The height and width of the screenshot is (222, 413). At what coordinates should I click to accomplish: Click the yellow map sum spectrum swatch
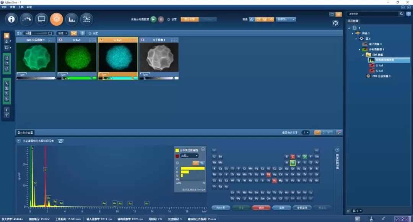(x=177, y=151)
